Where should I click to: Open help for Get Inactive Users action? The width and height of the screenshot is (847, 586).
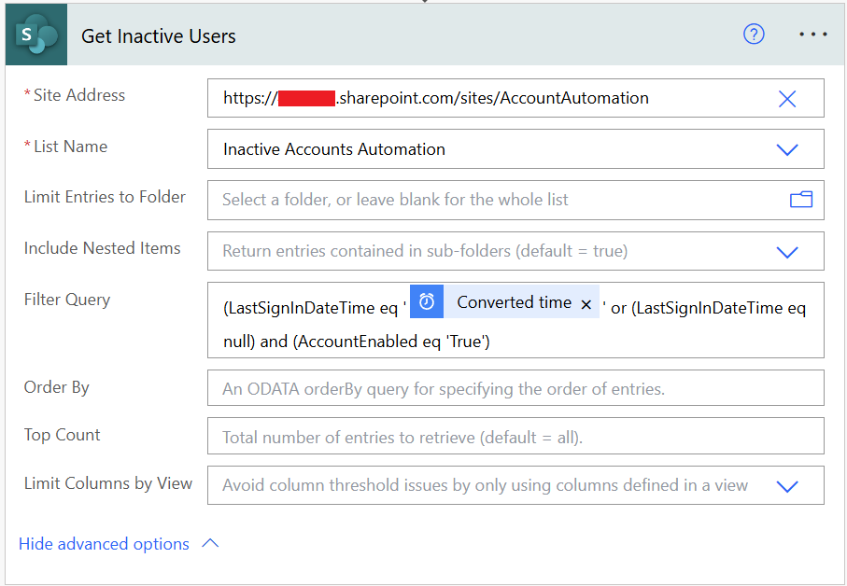point(754,35)
